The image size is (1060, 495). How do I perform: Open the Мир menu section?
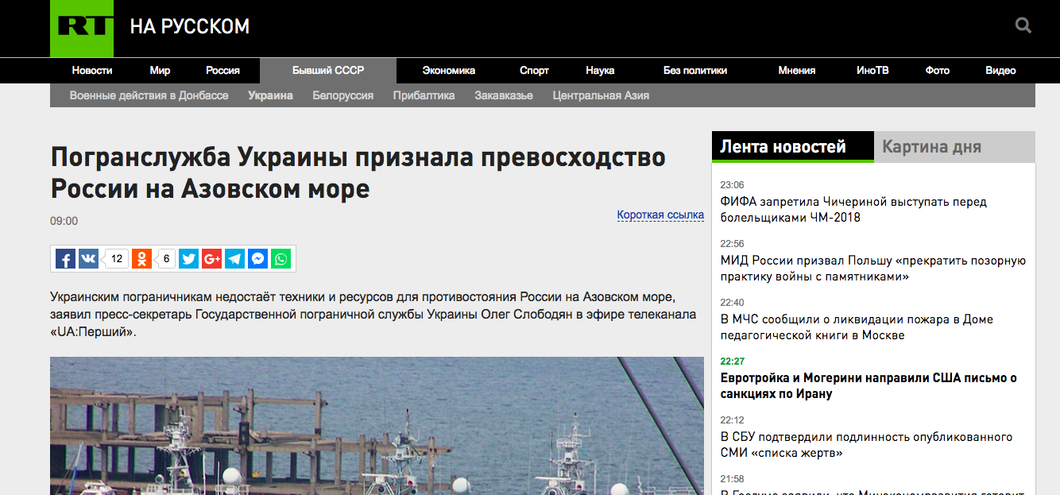[160, 70]
